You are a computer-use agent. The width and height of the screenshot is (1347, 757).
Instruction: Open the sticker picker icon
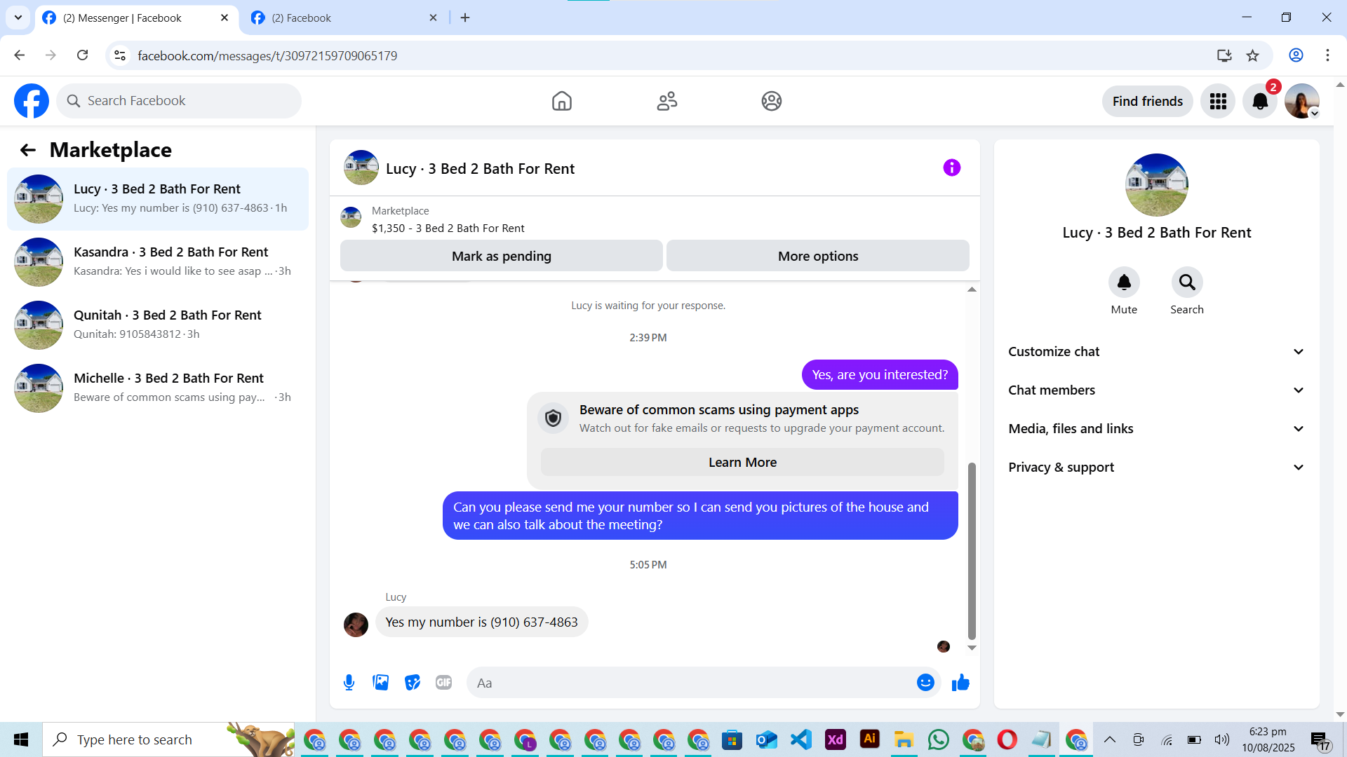(413, 682)
